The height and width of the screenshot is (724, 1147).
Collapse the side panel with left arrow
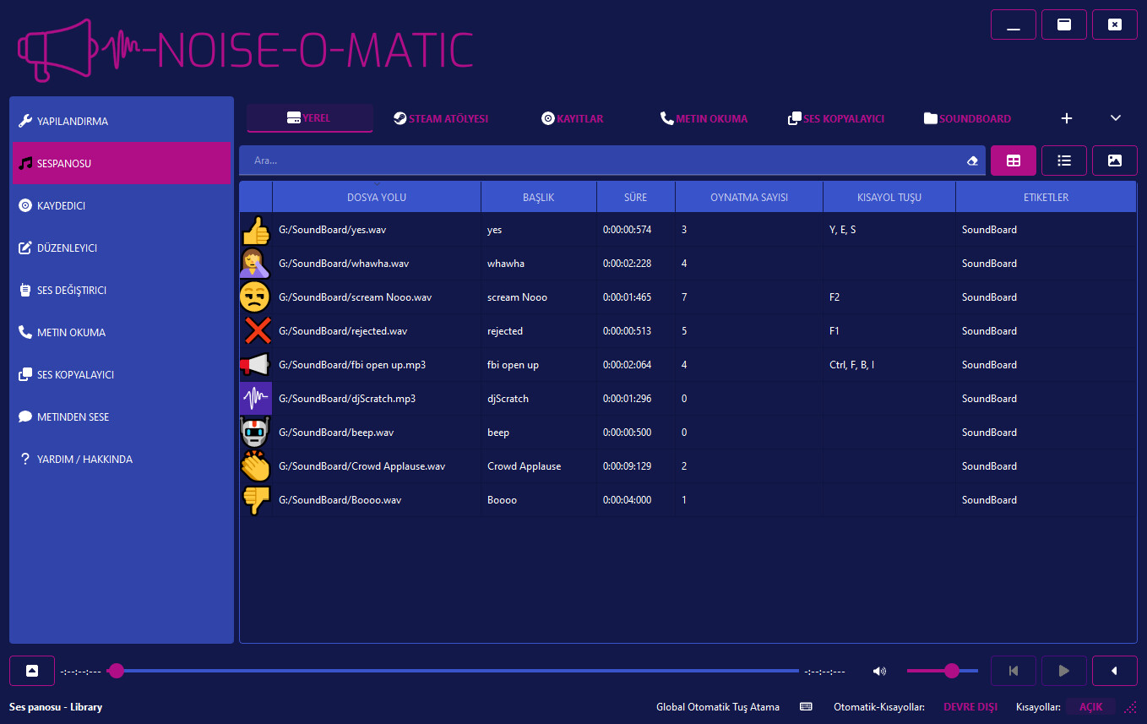pos(1114,671)
